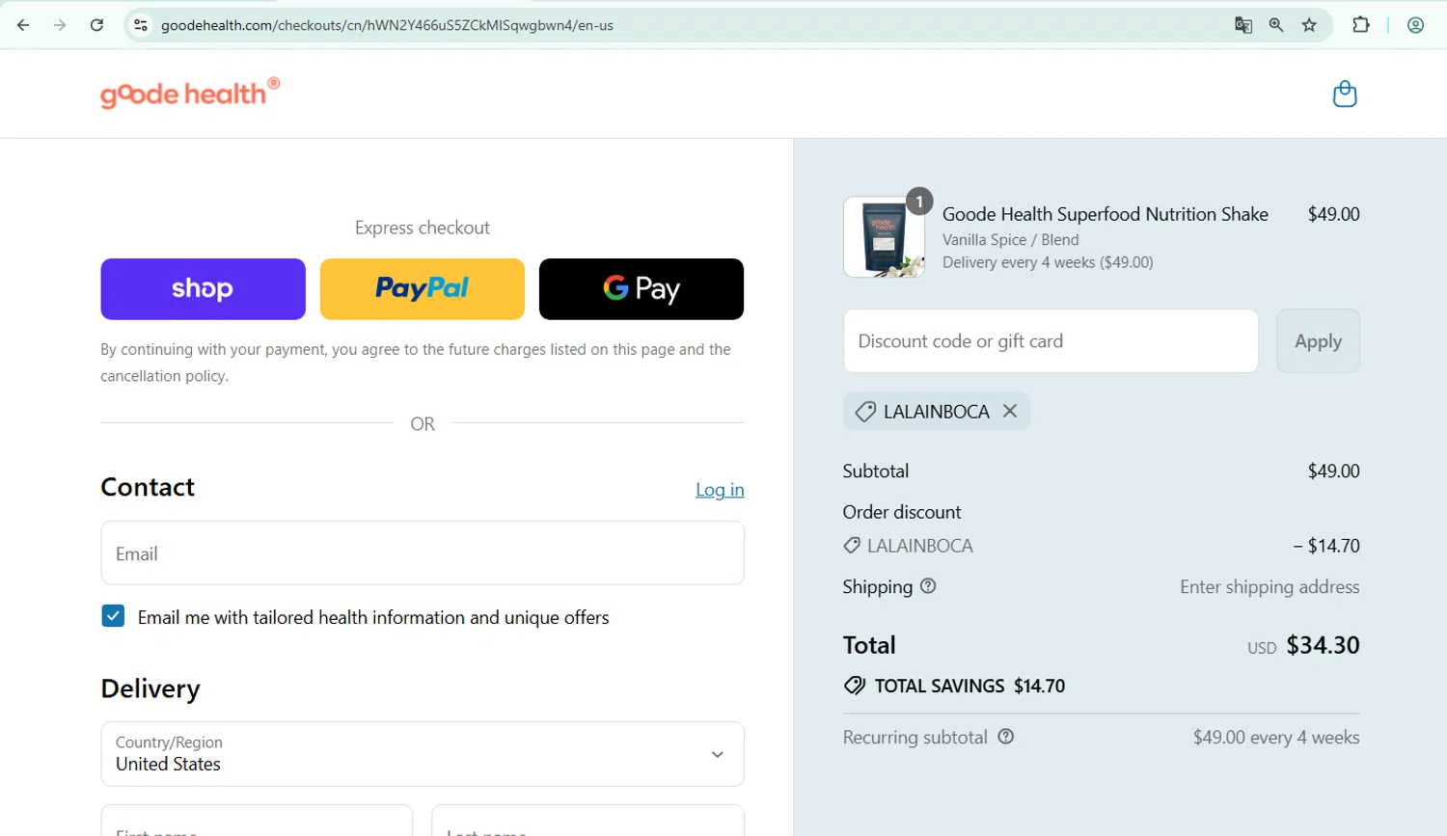Click the Delivery heading
This screenshot has width=1447, height=836.
tap(150, 688)
